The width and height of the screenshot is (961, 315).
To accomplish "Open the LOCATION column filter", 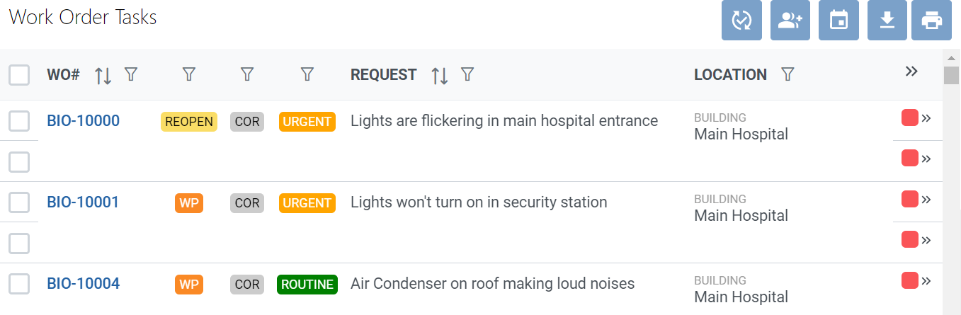I will (x=787, y=74).
